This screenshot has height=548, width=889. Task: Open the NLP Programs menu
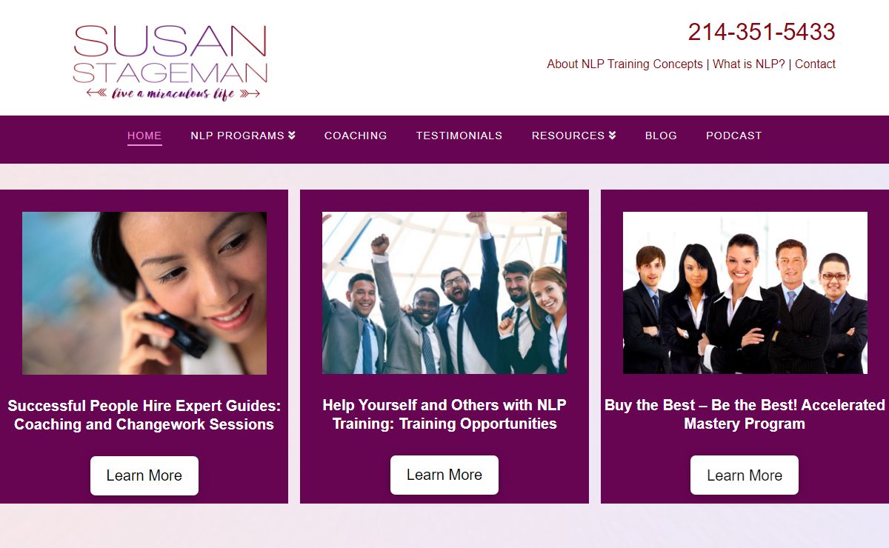coord(243,136)
